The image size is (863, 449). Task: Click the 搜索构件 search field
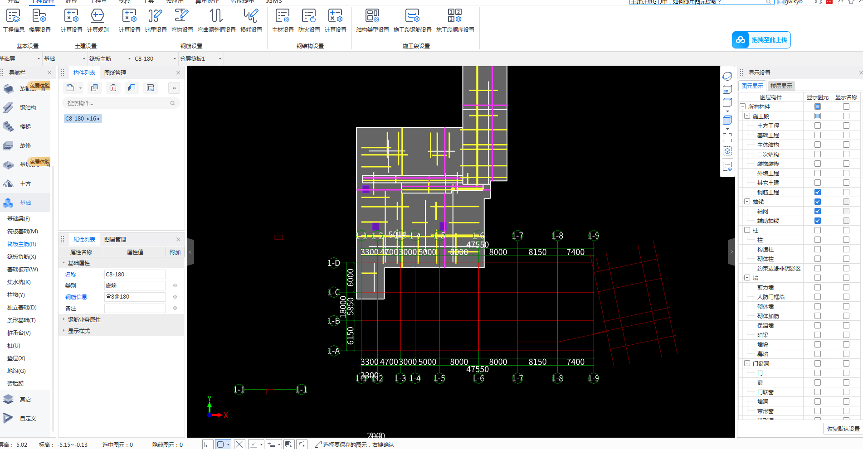[x=121, y=103]
